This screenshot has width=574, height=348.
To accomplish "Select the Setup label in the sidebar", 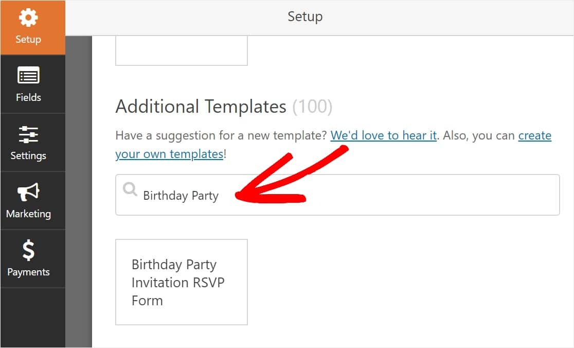I will tap(28, 39).
